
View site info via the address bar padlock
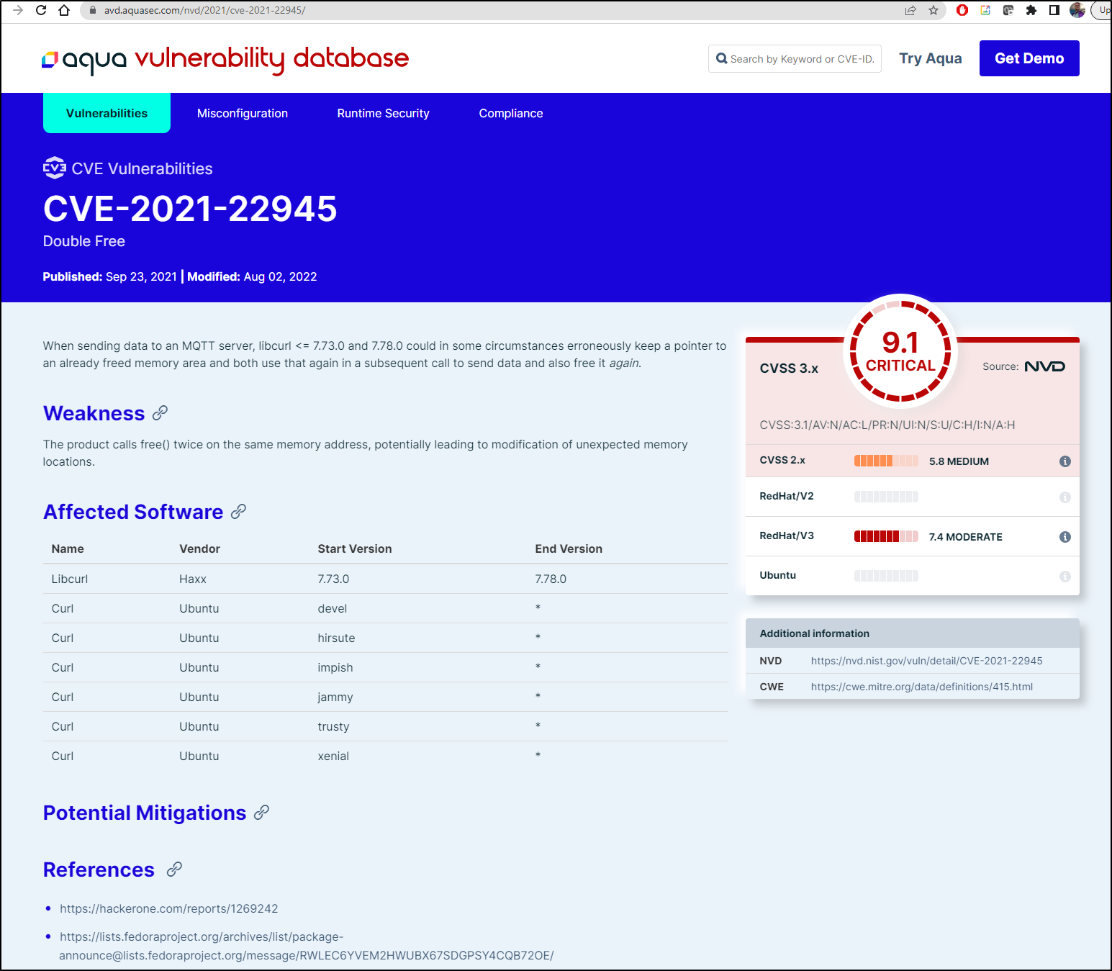(93, 10)
